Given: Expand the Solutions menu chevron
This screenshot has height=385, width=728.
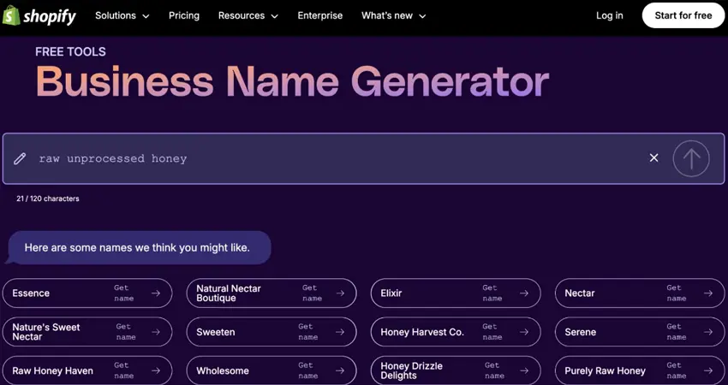Looking at the screenshot, I should coord(146,16).
